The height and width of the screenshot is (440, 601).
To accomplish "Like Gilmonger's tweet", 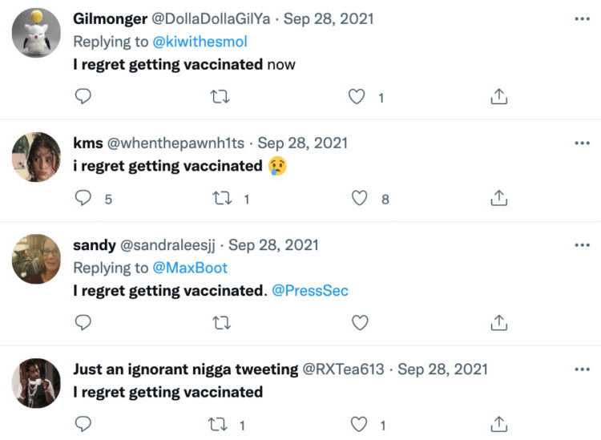I will point(357,97).
